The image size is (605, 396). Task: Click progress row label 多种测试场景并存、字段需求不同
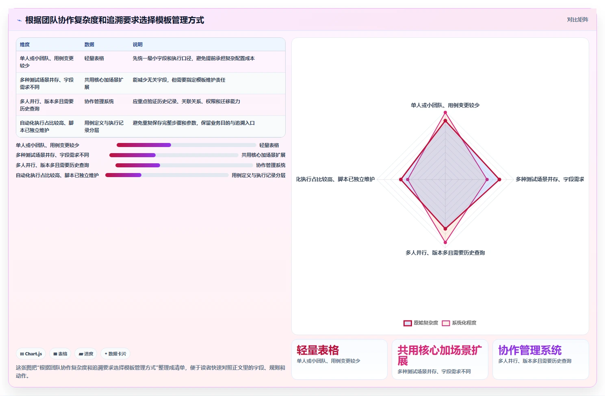[x=52, y=155]
